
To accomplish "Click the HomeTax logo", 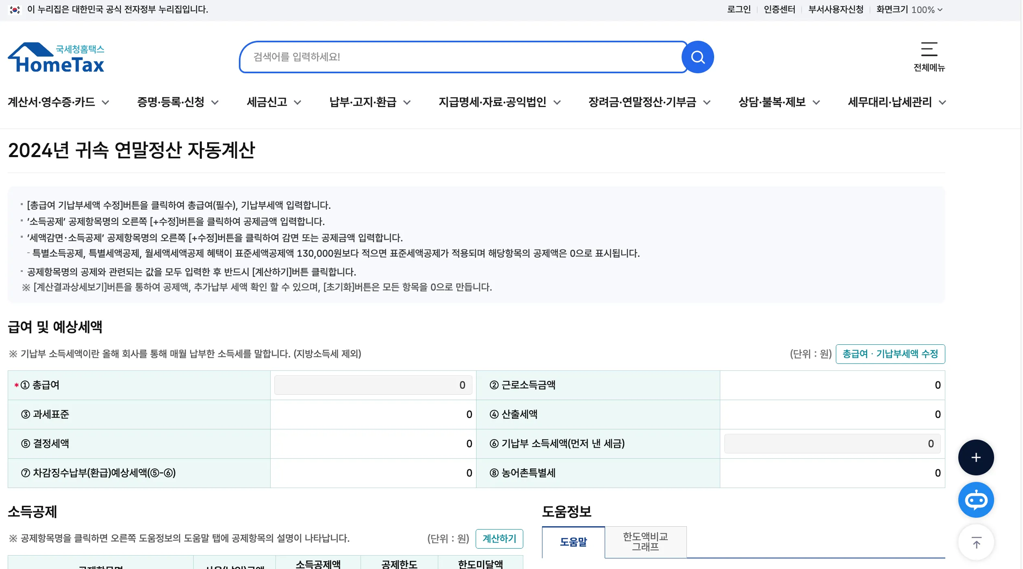I will click(56, 57).
